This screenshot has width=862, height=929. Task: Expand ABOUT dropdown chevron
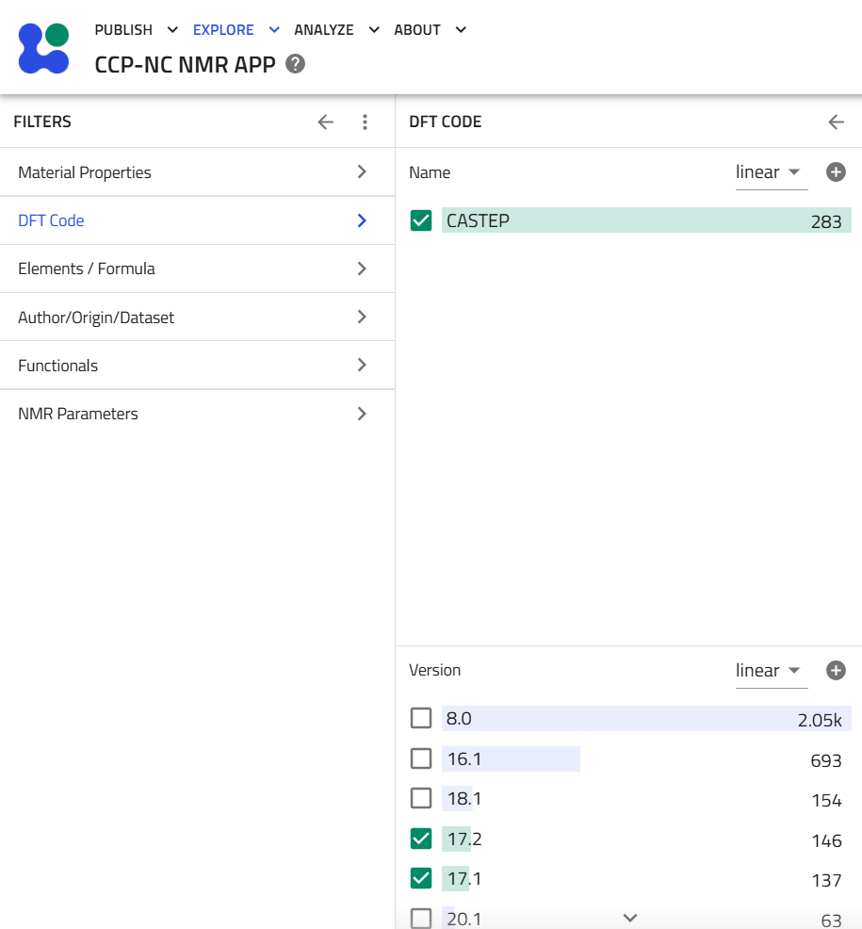pos(461,29)
